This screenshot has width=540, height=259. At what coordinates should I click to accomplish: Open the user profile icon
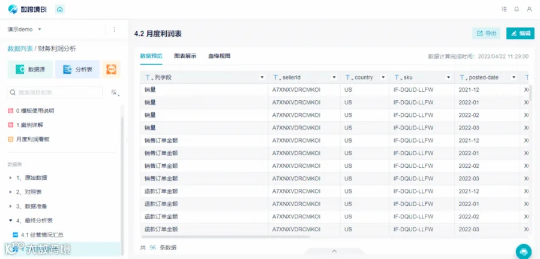click(529, 9)
